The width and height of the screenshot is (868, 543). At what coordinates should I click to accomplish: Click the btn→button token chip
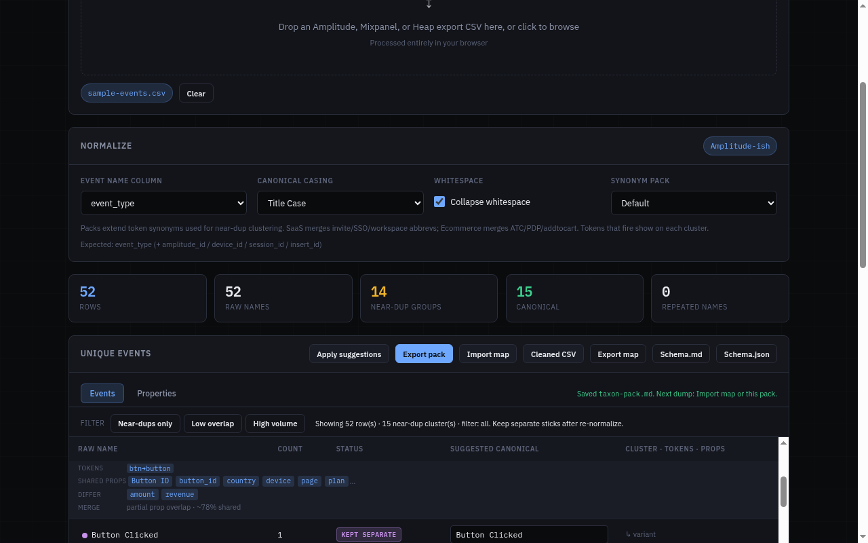pyautogui.click(x=150, y=468)
